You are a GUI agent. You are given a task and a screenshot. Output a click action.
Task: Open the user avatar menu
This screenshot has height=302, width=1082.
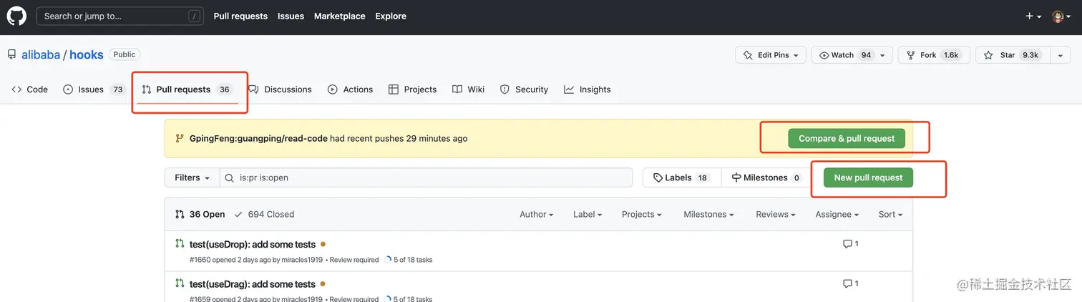point(1061,16)
